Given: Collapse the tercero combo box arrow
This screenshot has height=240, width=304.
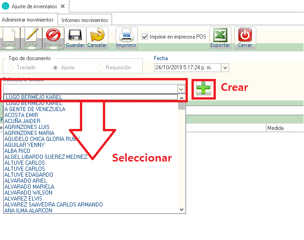Looking at the screenshot, I should point(181,89).
